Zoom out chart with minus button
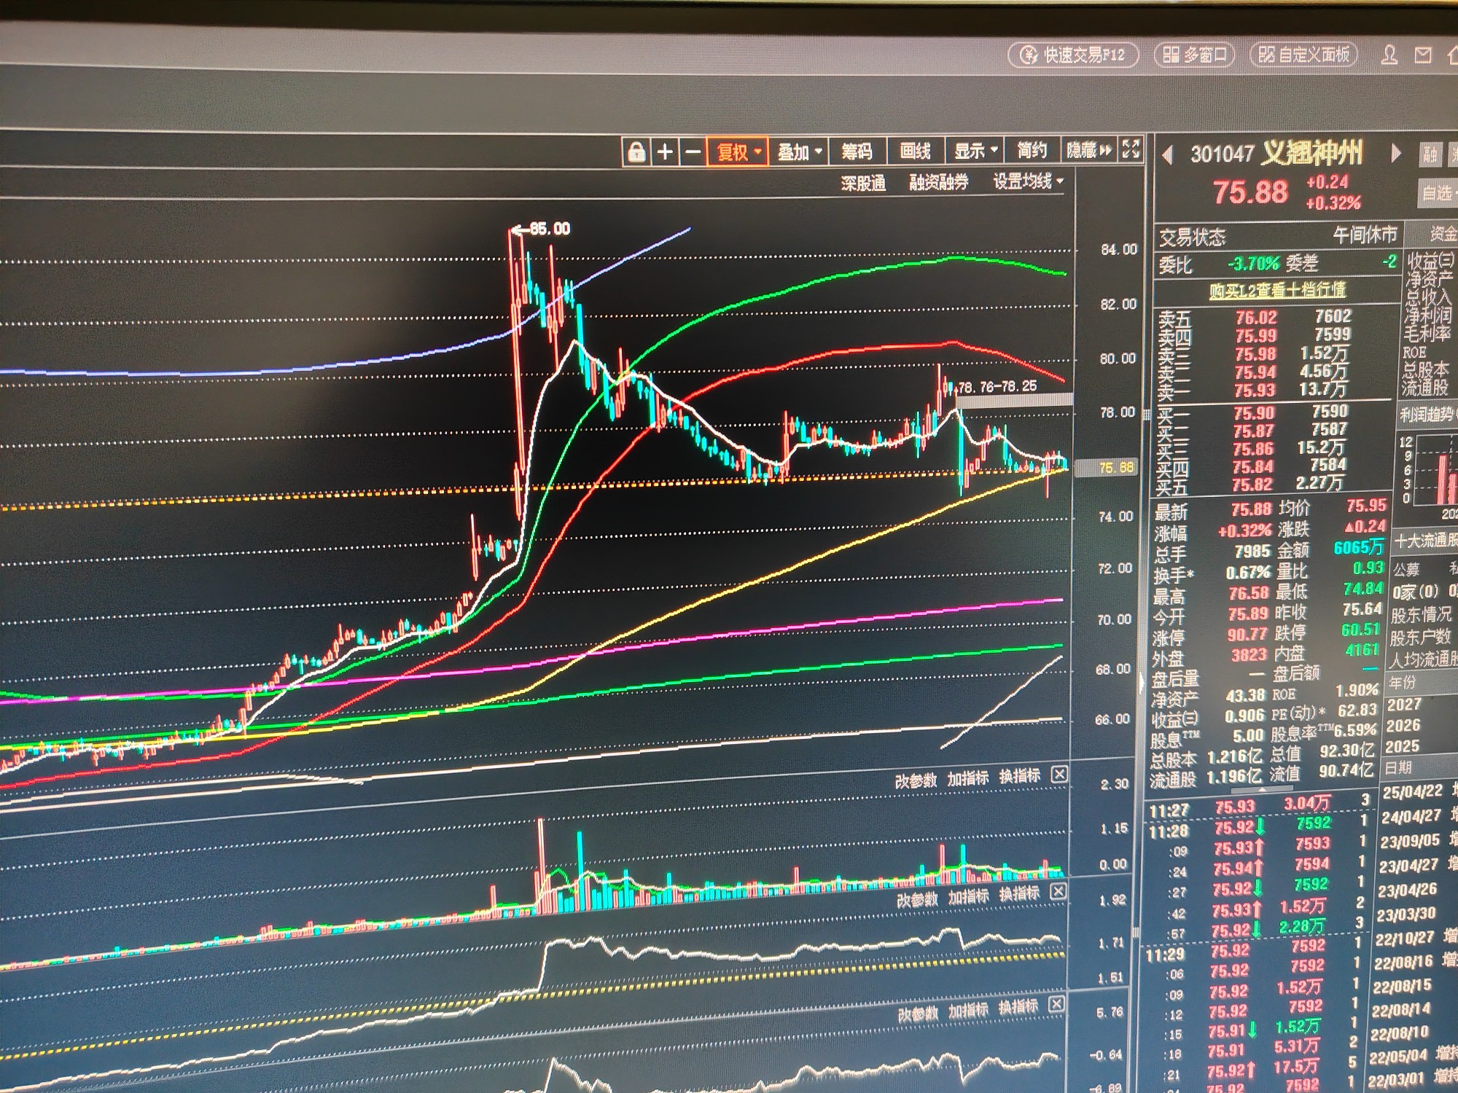1458x1093 pixels. (693, 152)
